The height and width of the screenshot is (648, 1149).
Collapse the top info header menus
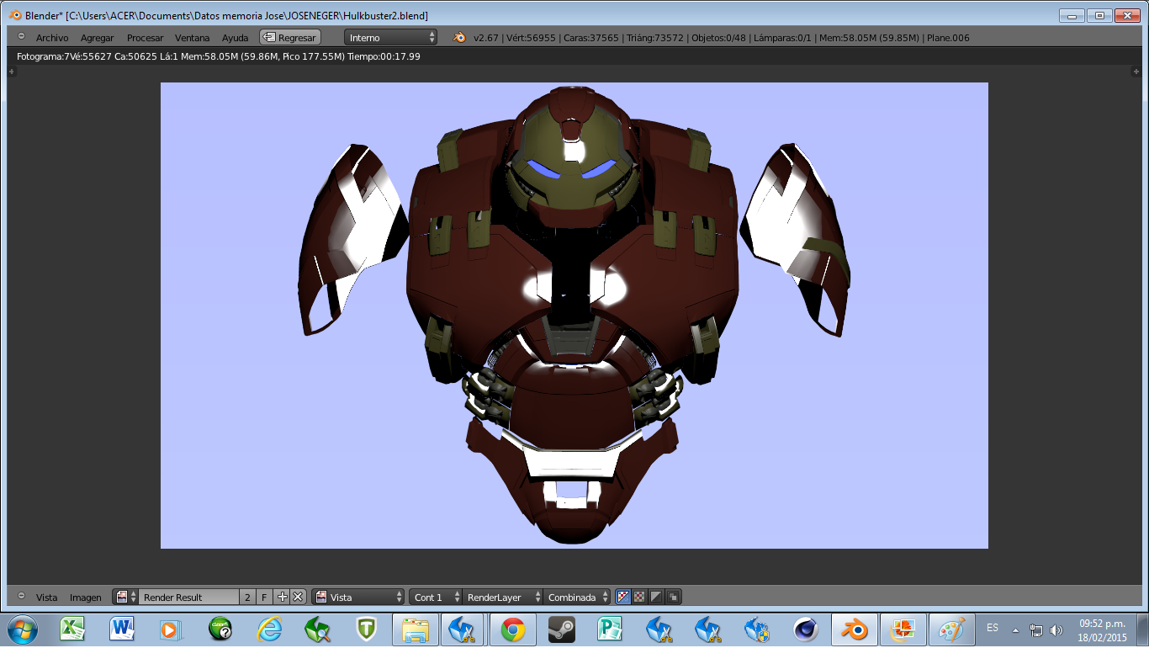21,37
